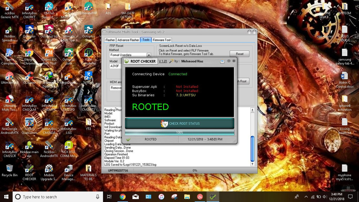The width and height of the screenshot is (359, 202).
Task: Click CHECK ROOT STATUS button
Action: pyautogui.click(x=179, y=123)
